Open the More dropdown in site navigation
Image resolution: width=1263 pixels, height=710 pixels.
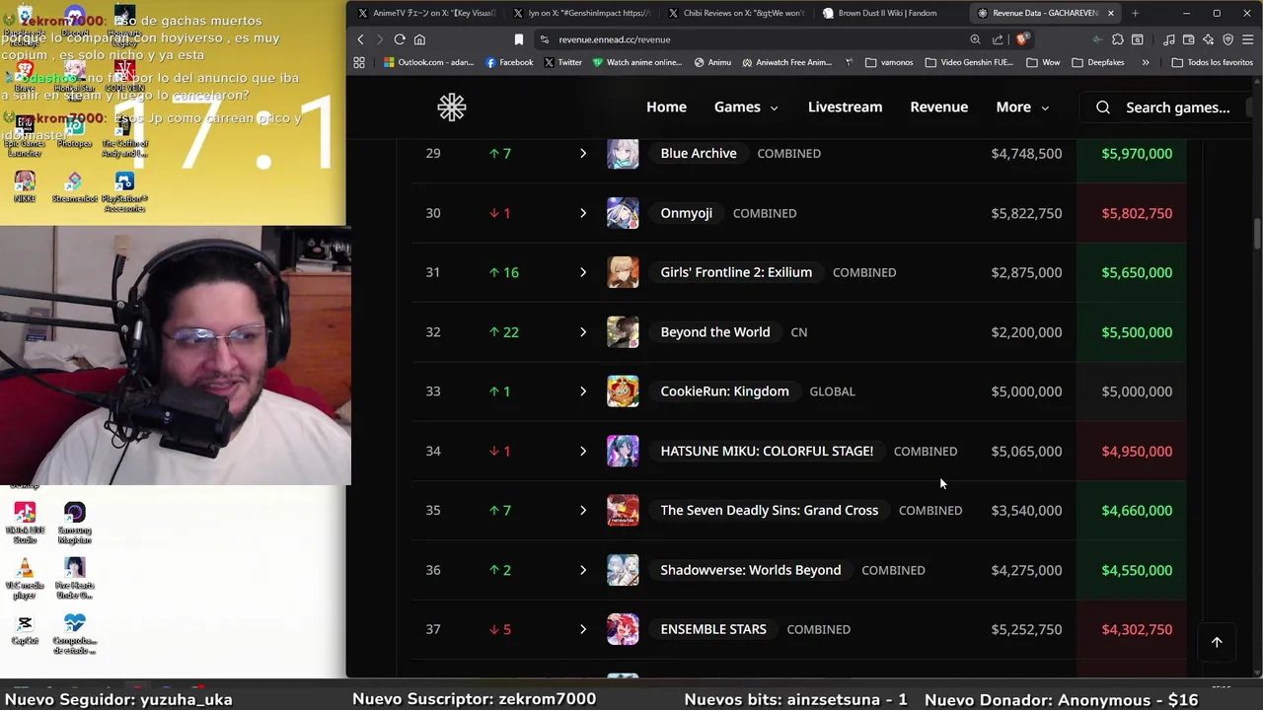coord(1022,107)
